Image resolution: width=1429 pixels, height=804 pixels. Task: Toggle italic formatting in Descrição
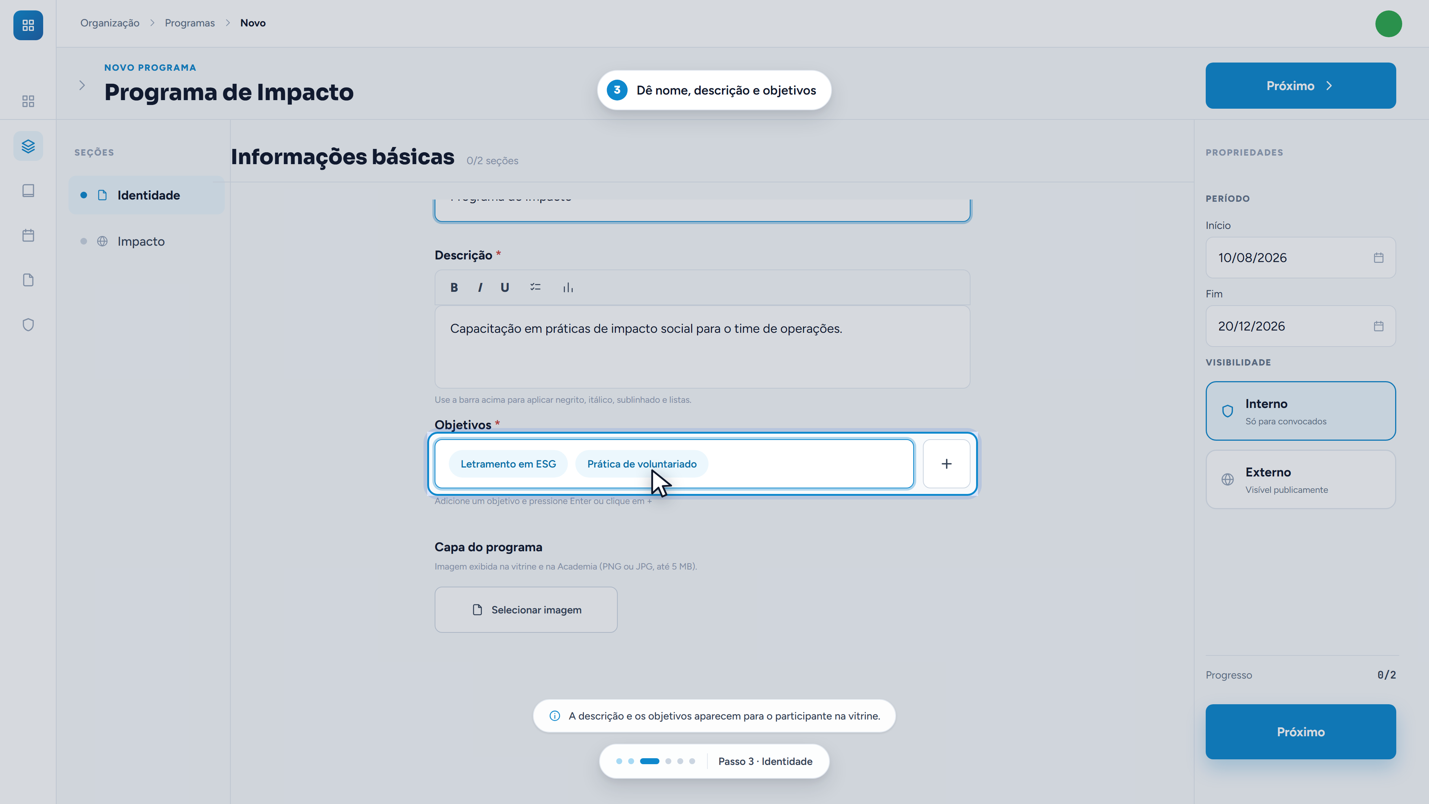click(x=480, y=287)
